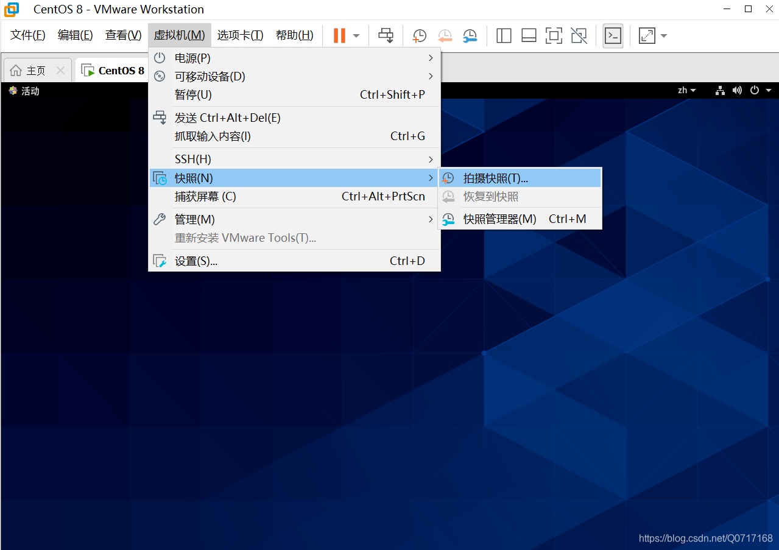Click the arrow at right of 电源(P)
Screen dimensions: 779x550
[431, 58]
